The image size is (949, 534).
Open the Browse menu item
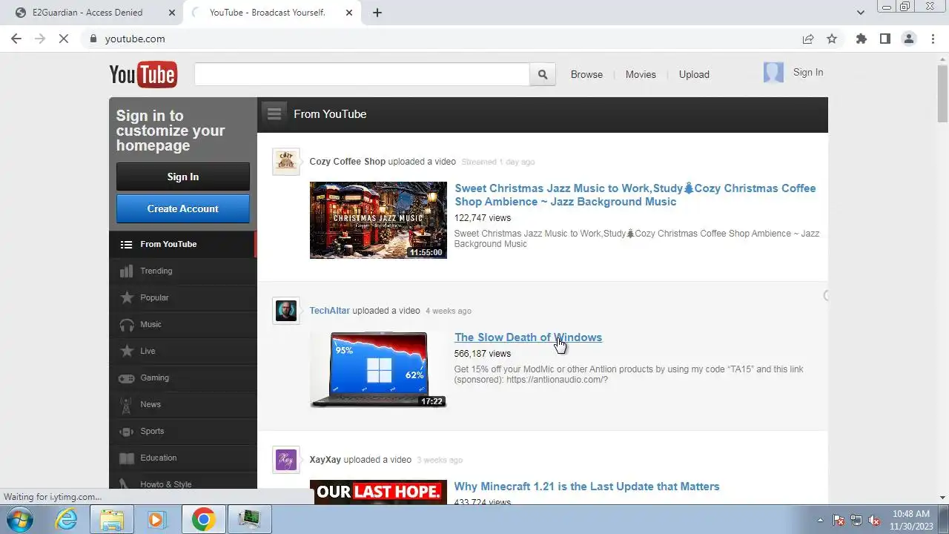(586, 74)
